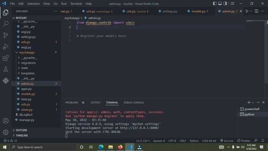Switch to the settings.py editor tab
The width and height of the screenshot is (268, 151).
pyautogui.click(x=168, y=11)
